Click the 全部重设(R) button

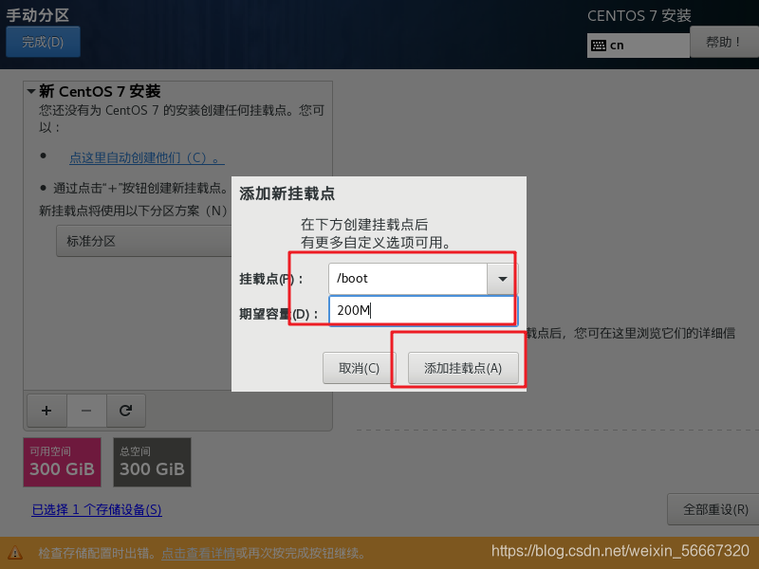coord(715,509)
